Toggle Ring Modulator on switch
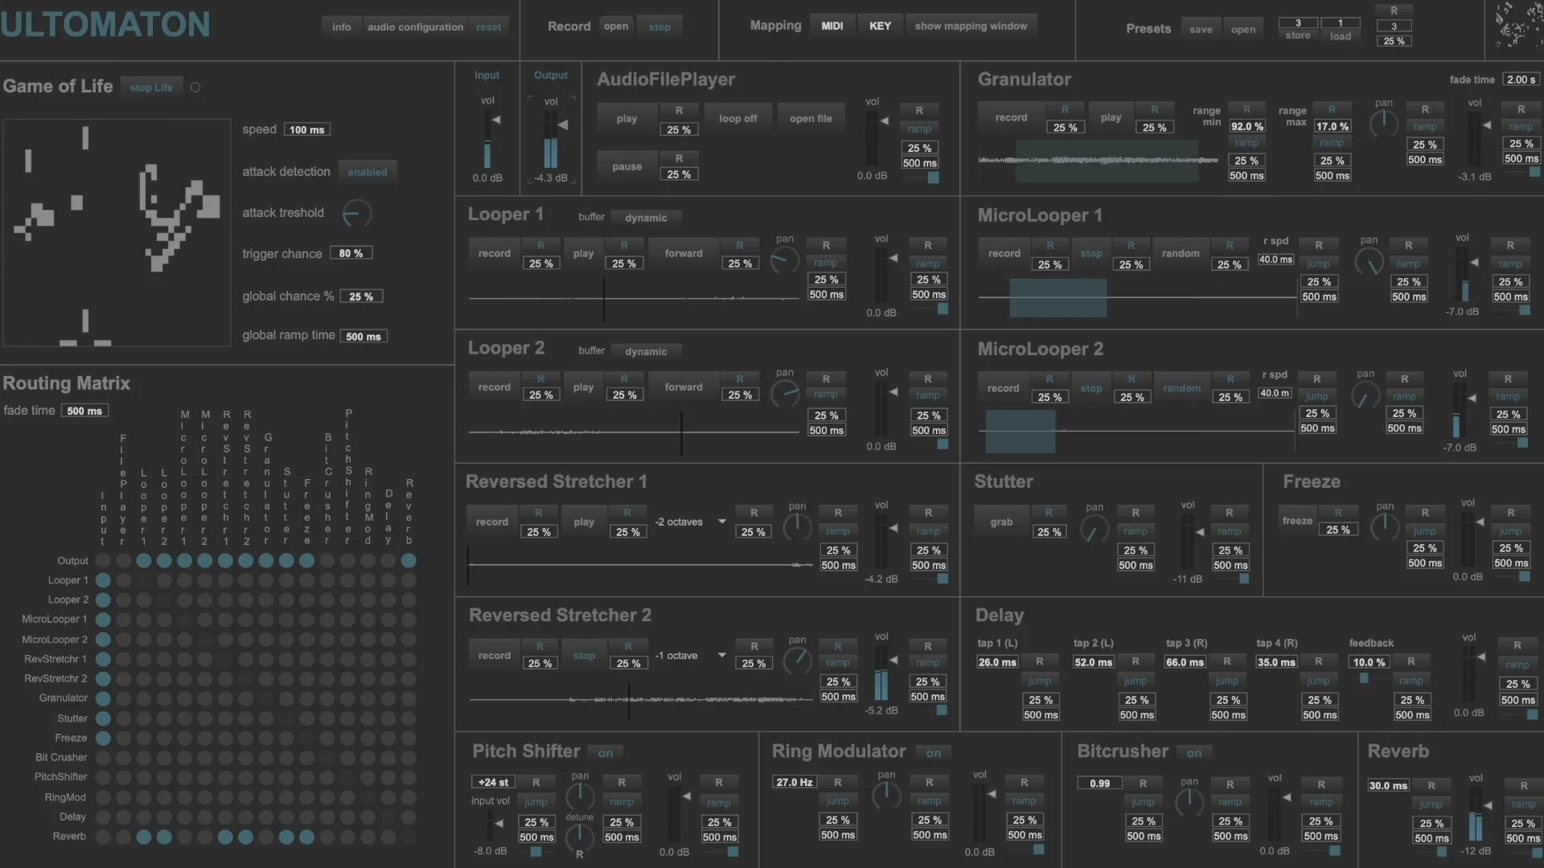 click(x=933, y=753)
